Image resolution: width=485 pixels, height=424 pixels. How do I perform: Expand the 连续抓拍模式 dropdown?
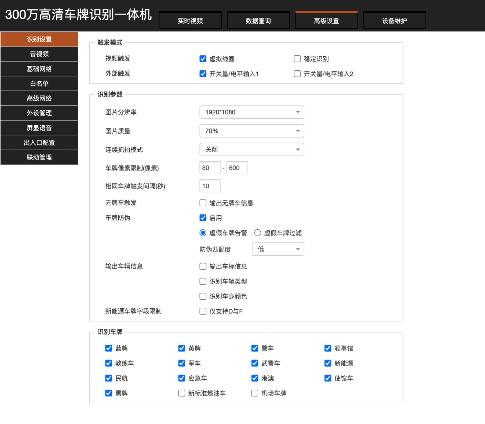252,150
